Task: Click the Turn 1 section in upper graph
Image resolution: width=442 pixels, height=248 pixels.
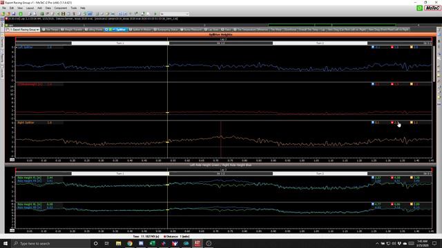Action: [120, 43]
